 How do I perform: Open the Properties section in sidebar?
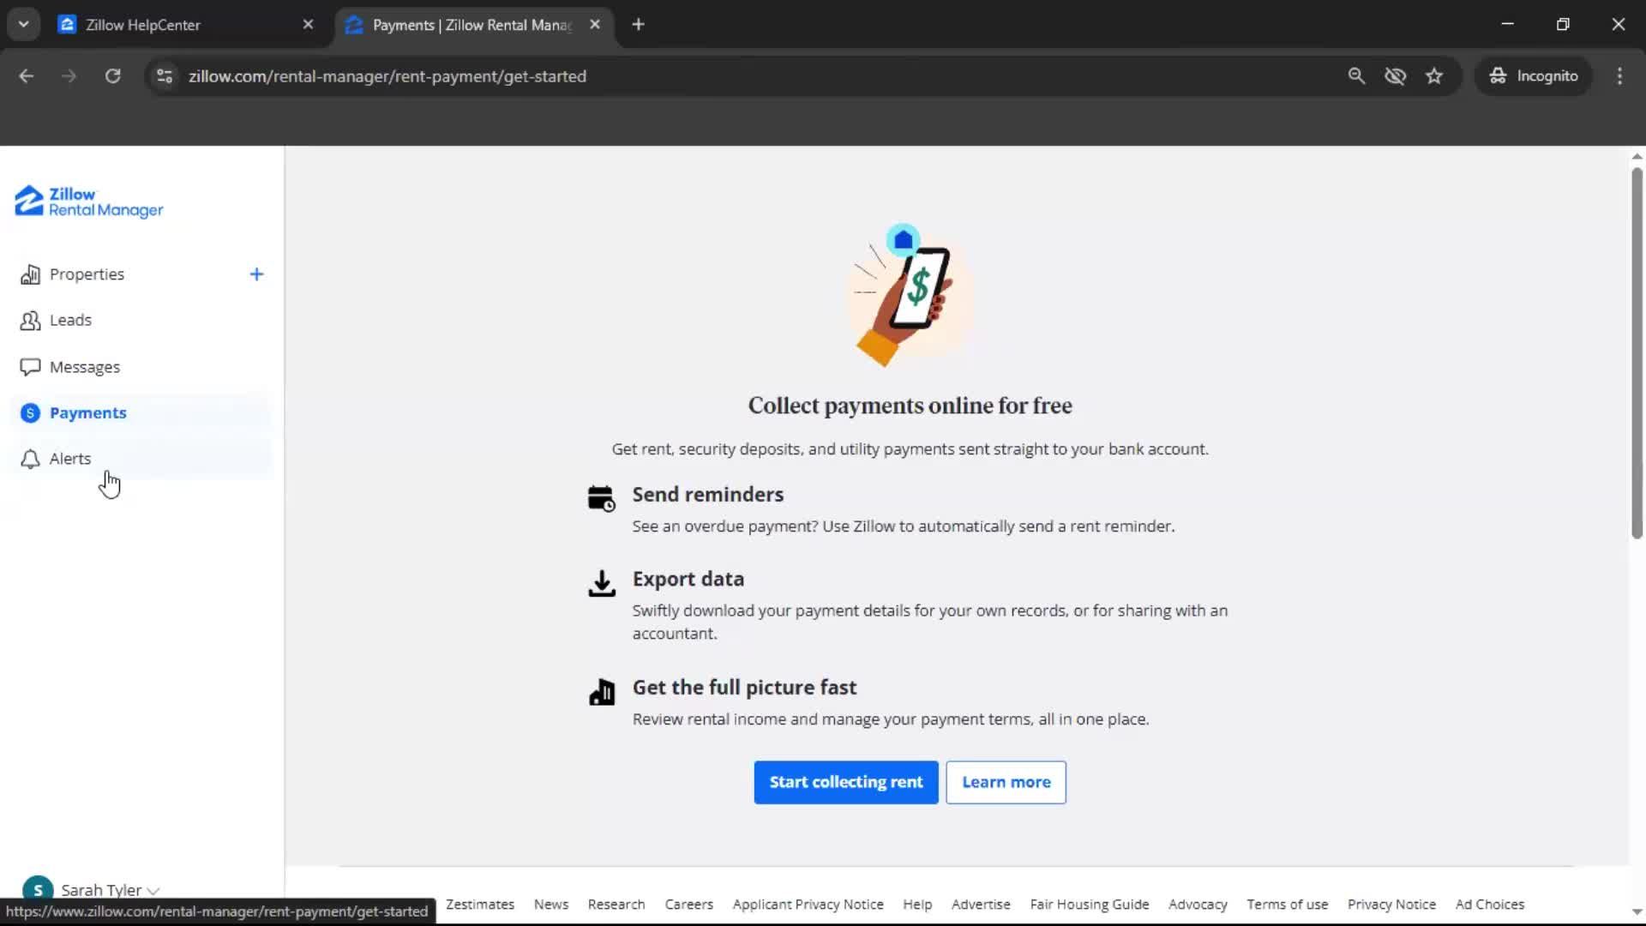(88, 274)
